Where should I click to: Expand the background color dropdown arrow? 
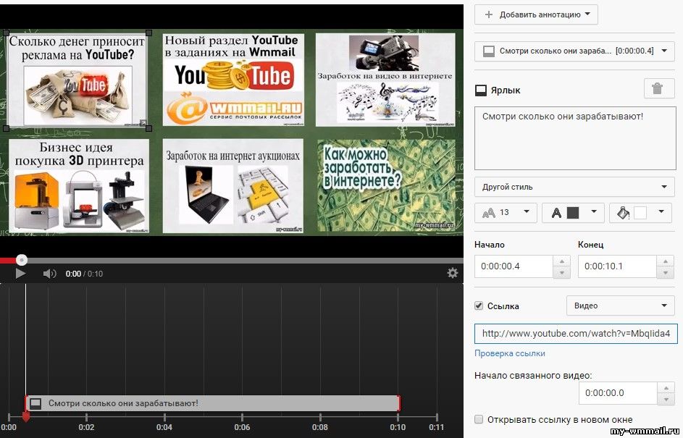[661, 211]
